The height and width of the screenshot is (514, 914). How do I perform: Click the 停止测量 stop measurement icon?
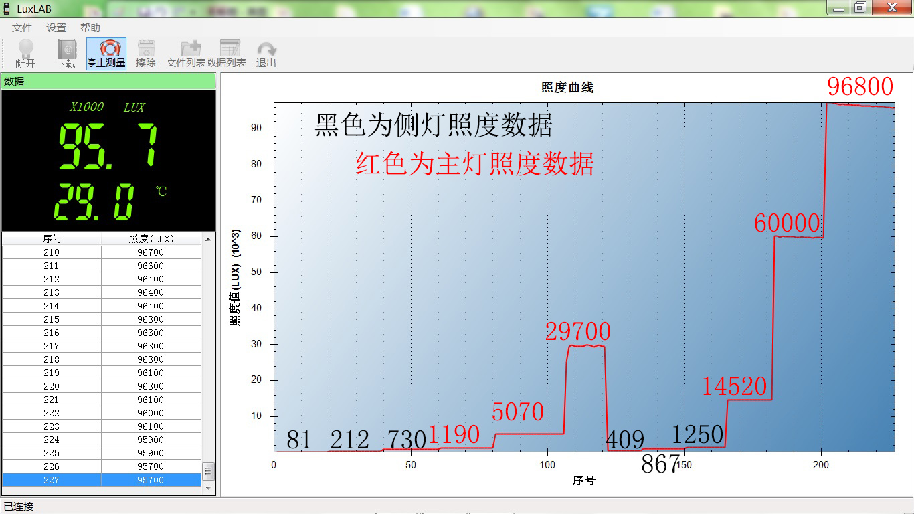pyautogui.click(x=106, y=54)
